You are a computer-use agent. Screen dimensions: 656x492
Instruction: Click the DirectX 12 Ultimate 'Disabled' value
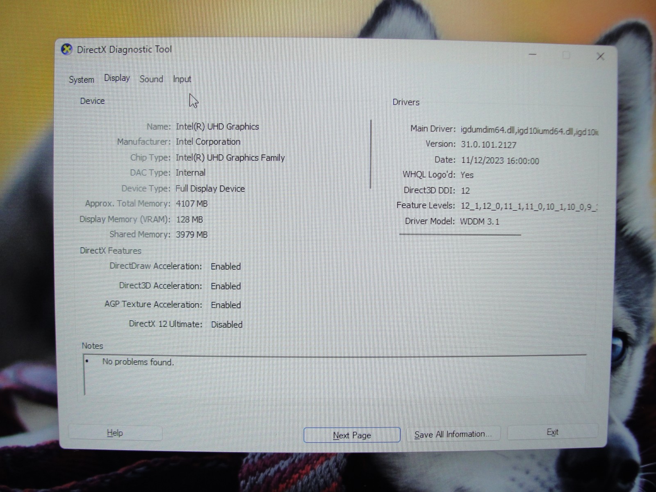tap(227, 325)
